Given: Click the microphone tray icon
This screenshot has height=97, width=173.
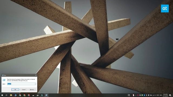Looking at the screenshot, I should [x=149, y=95].
